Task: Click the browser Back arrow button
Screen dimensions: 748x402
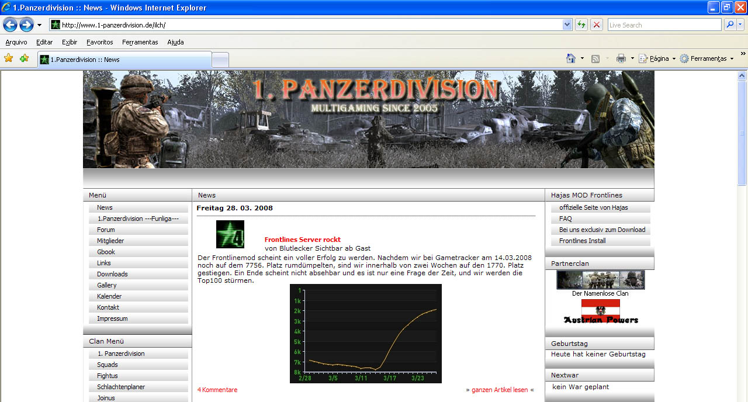Action: point(10,25)
